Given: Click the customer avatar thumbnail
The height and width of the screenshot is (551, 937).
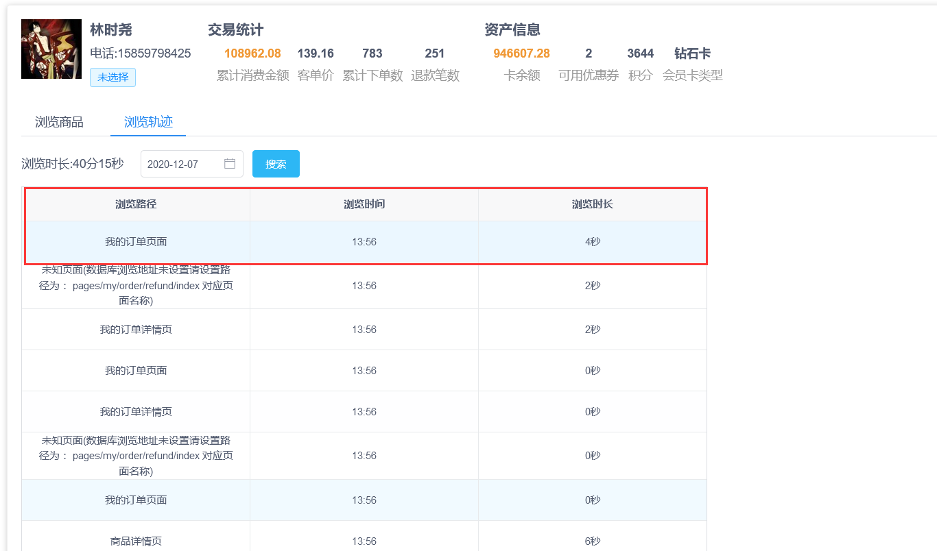Looking at the screenshot, I should [51, 49].
